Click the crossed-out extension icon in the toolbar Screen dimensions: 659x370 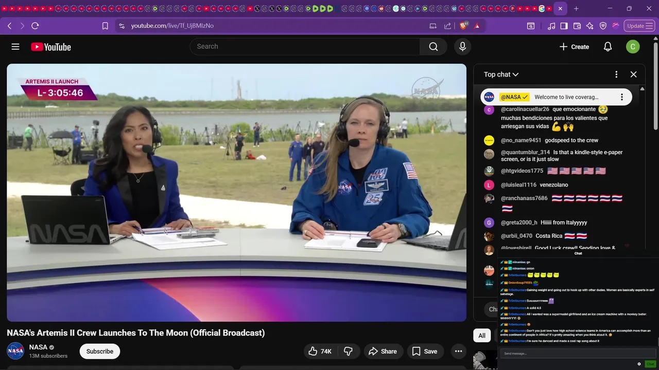[616, 26]
